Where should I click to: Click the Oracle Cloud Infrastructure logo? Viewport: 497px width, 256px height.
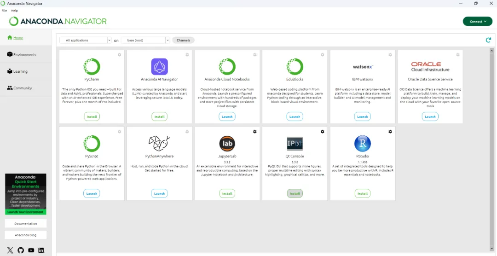(x=430, y=67)
